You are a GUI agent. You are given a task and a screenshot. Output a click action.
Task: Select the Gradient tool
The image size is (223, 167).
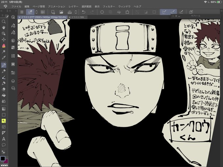pos(4,109)
